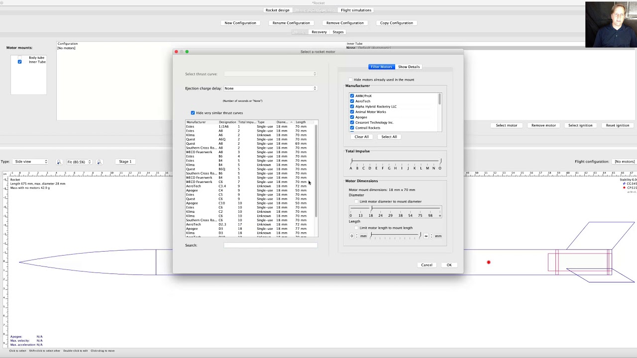Uncheck AMW/ProX manufacturer
637x358 pixels.
pos(352,96)
